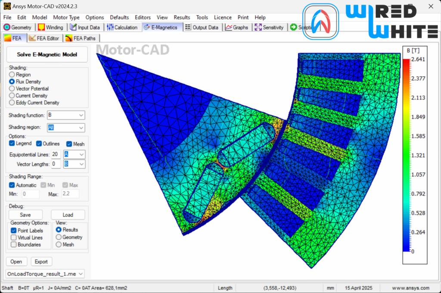Choose Current Density shading
The image size is (441, 293).
click(x=12, y=96)
